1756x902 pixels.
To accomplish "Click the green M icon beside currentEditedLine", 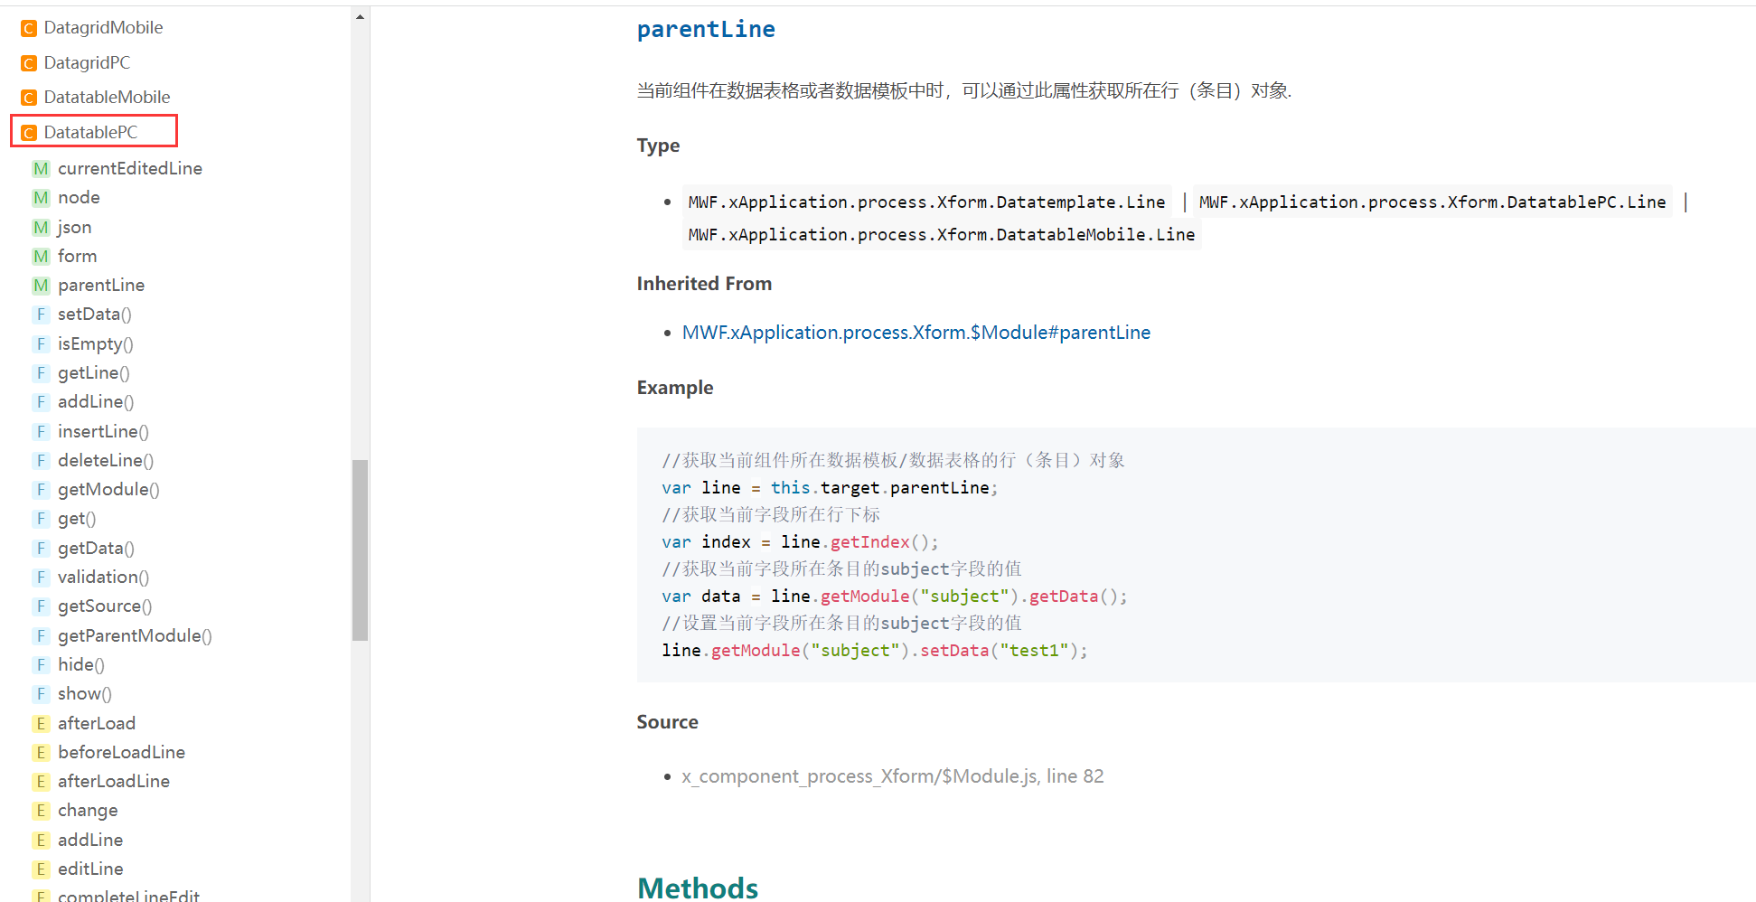I will (41, 169).
